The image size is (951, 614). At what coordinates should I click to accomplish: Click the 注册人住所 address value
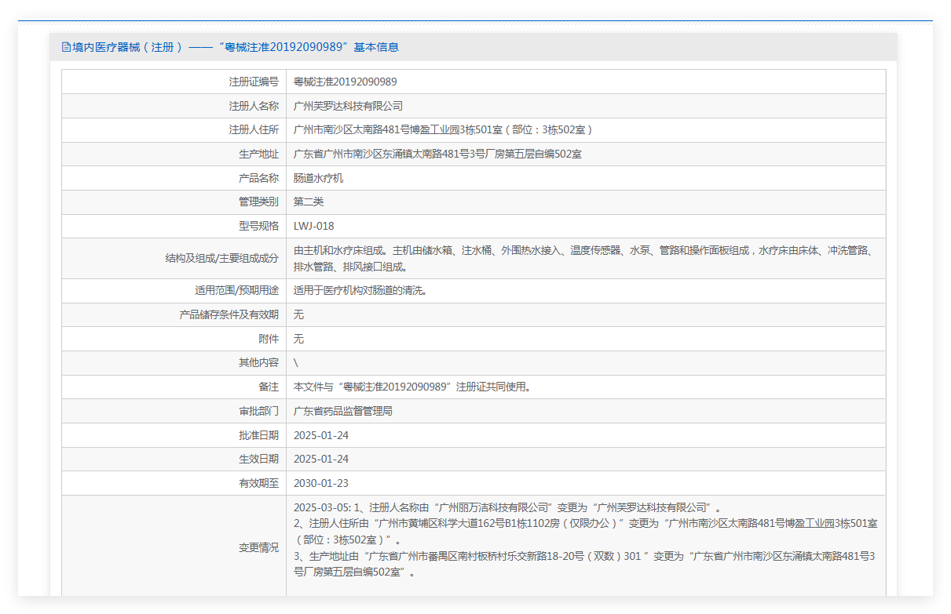click(442, 130)
